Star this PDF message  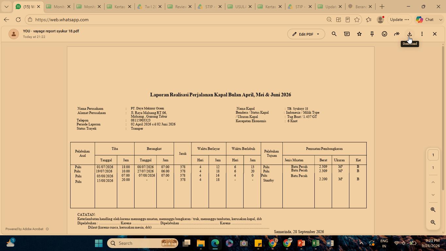click(x=359, y=34)
